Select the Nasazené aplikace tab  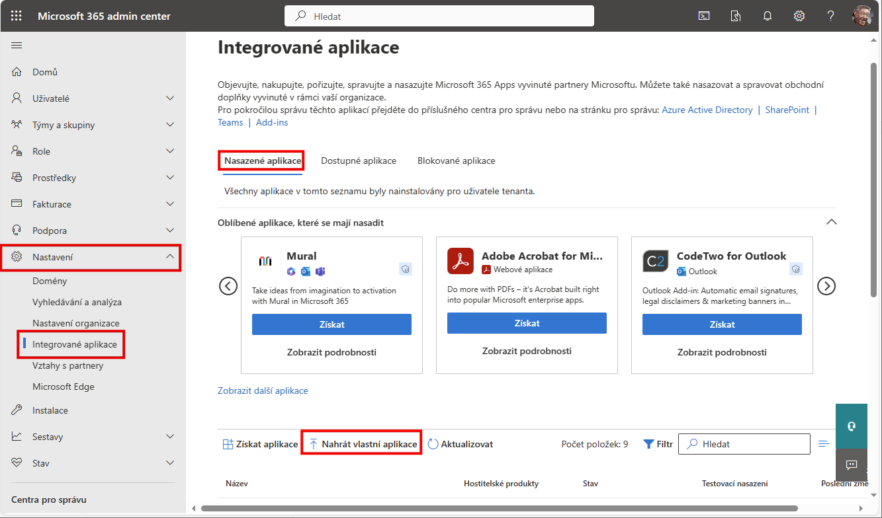[263, 161]
